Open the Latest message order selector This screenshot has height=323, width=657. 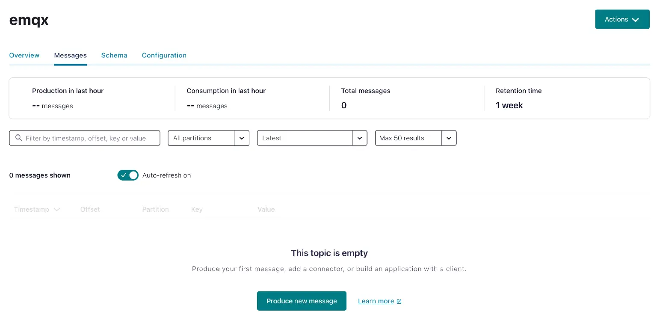[305, 138]
